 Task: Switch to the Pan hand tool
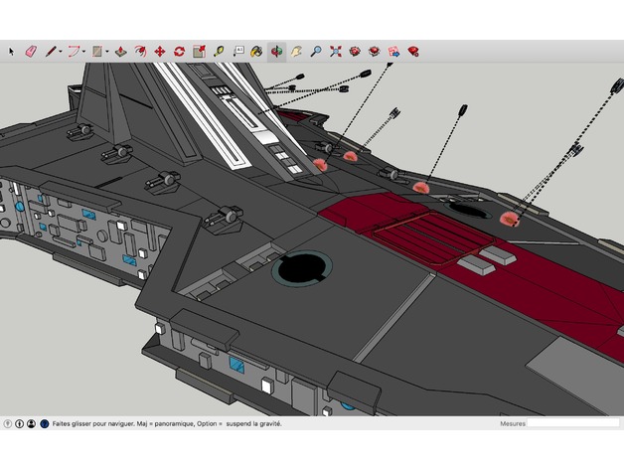coord(296,51)
